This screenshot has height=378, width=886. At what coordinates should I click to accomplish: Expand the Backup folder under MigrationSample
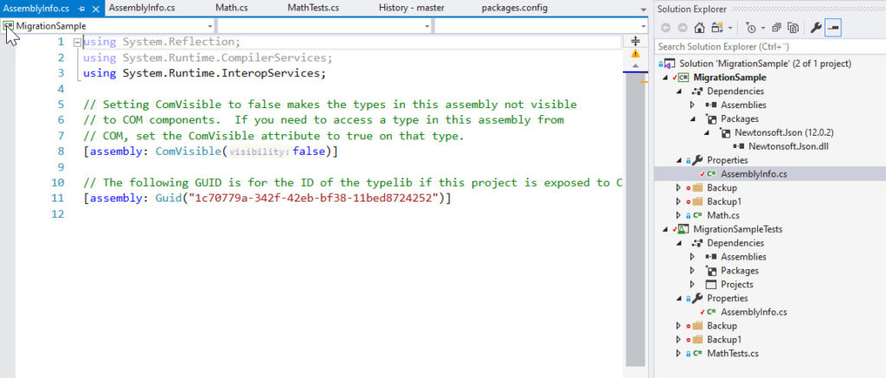pos(679,188)
